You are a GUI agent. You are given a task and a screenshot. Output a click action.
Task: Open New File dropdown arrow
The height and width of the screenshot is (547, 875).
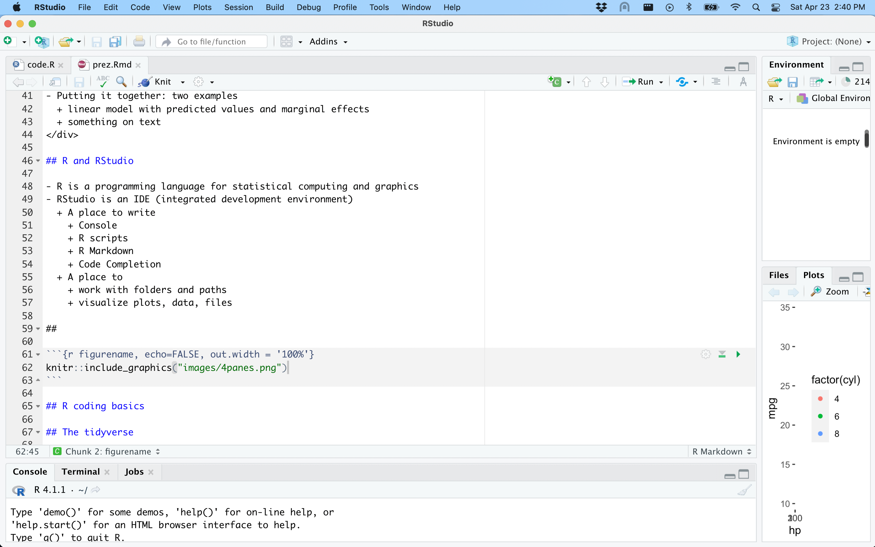pyautogui.click(x=24, y=42)
